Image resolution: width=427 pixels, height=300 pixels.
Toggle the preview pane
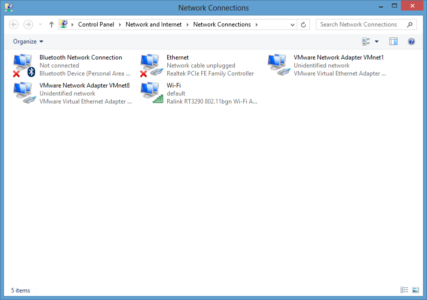pos(393,41)
